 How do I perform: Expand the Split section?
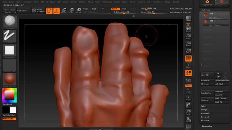tap(203, 106)
